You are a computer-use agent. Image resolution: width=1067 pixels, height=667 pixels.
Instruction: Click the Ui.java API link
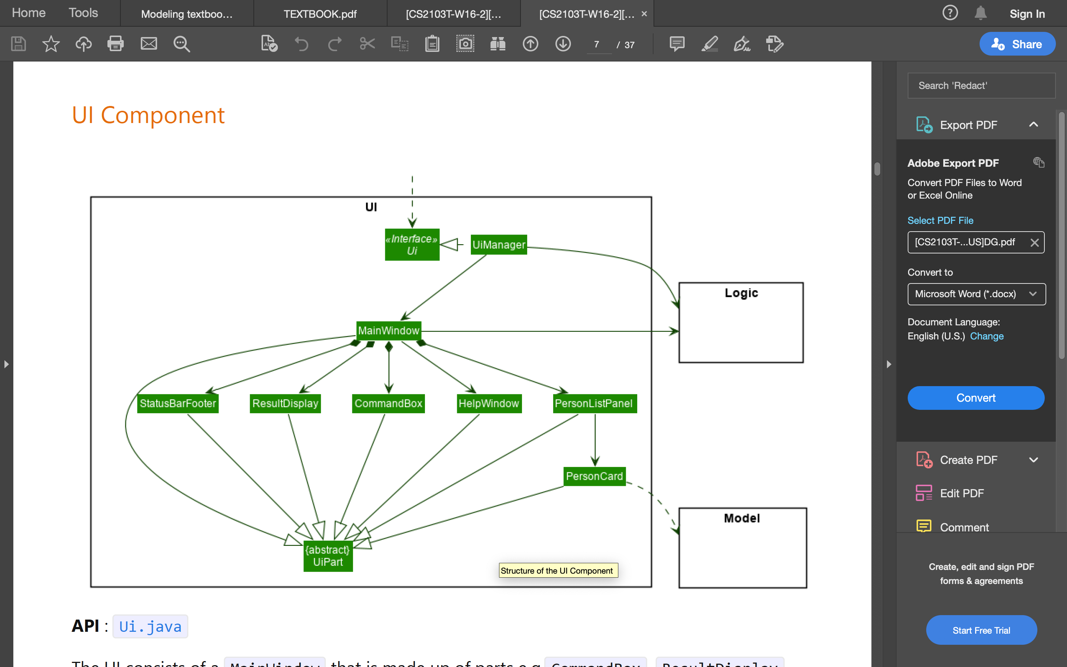pyautogui.click(x=150, y=626)
